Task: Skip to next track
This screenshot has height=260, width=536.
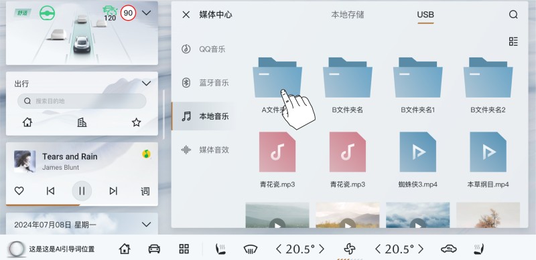Action: [113, 190]
